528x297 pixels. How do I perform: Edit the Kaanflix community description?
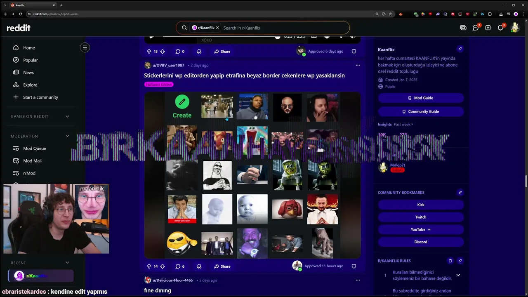(x=460, y=49)
